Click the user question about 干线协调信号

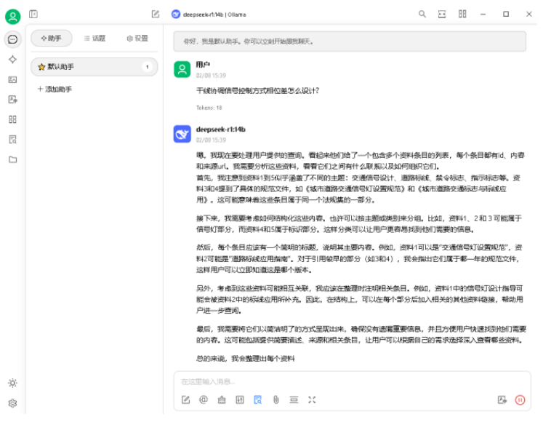click(257, 91)
